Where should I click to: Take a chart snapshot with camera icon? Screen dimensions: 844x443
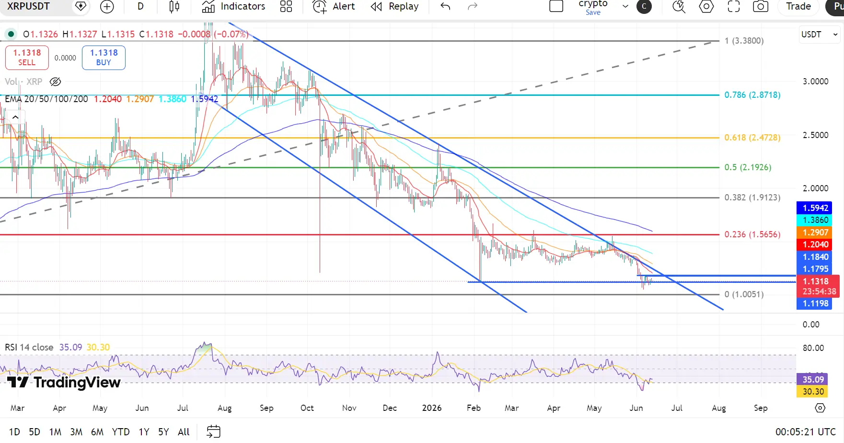click(761, 6)
